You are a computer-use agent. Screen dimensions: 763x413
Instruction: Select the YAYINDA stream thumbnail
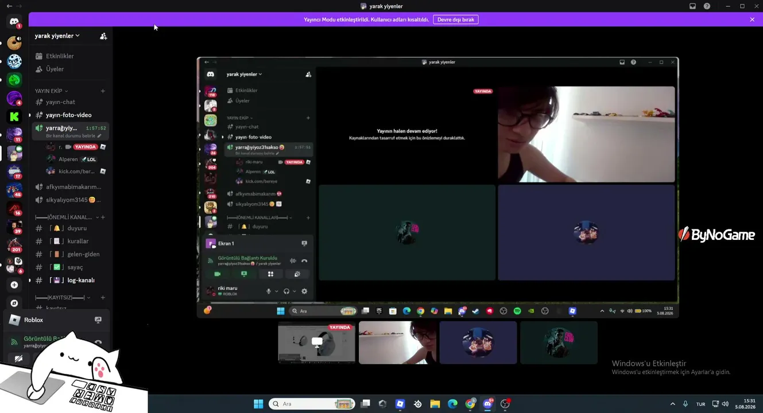(316, 342)
